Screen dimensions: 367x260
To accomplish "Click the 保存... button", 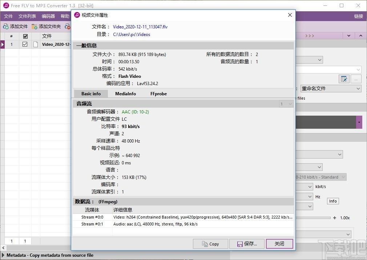I will click(247, 244).
